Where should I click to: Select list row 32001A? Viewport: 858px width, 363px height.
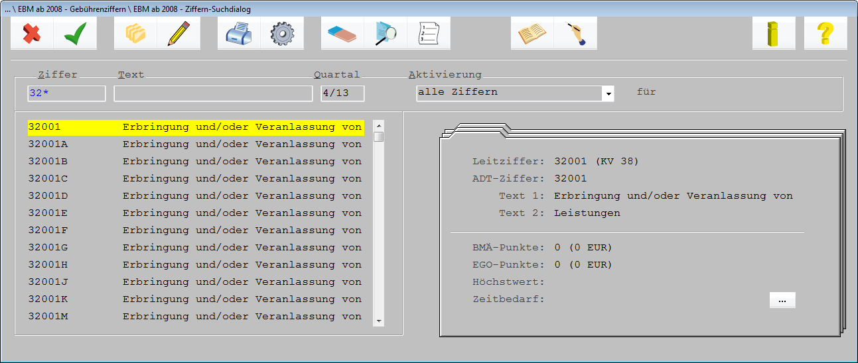(x=196, y=144)
